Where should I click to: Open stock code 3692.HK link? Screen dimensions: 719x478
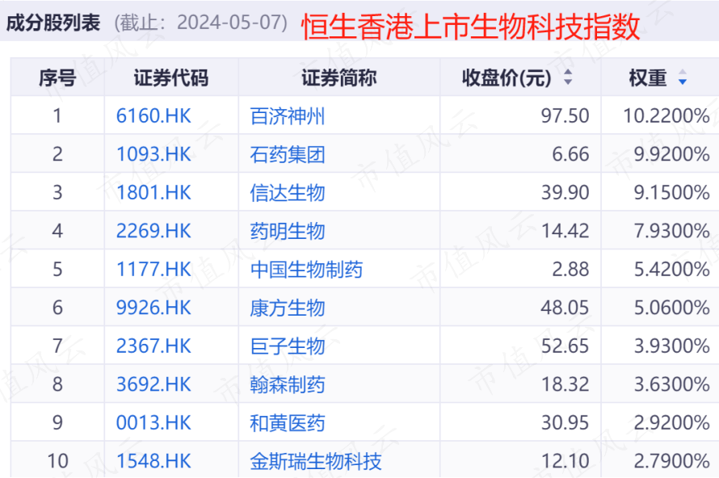[x=153, y=384]
